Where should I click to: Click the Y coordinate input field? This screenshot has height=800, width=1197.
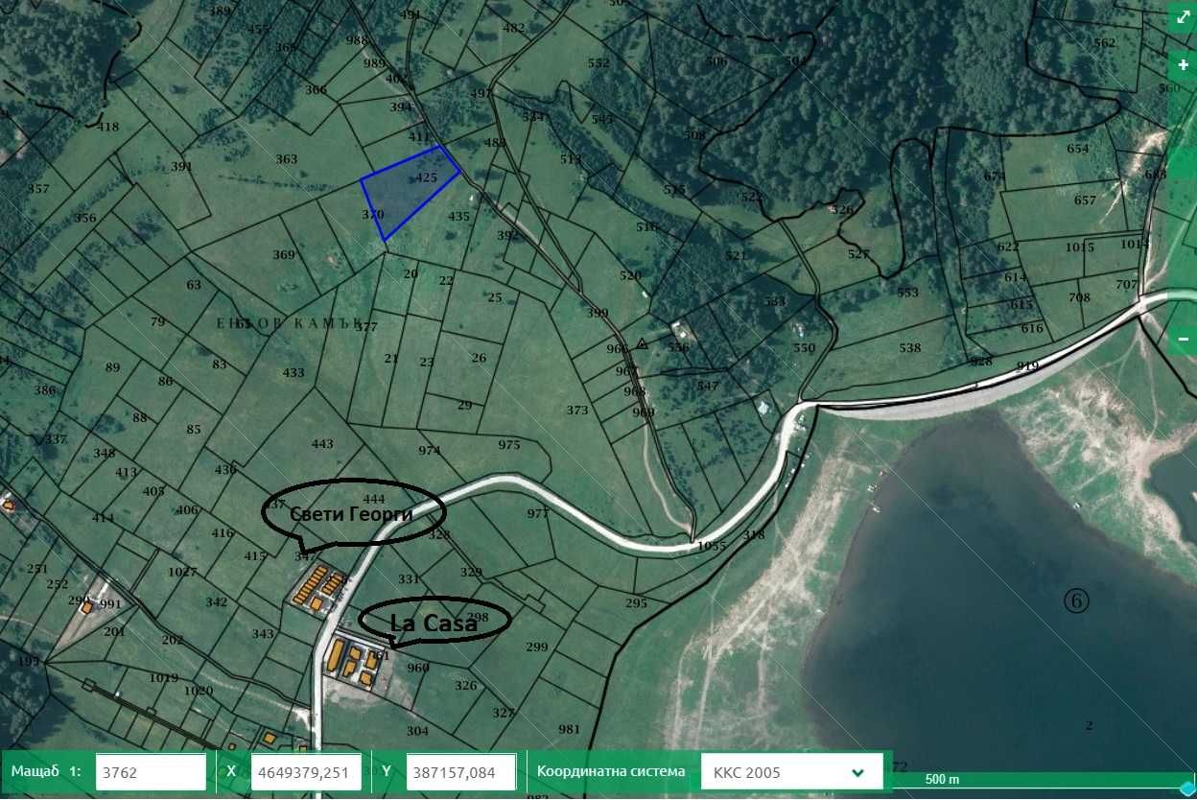(x=461, y=772)
